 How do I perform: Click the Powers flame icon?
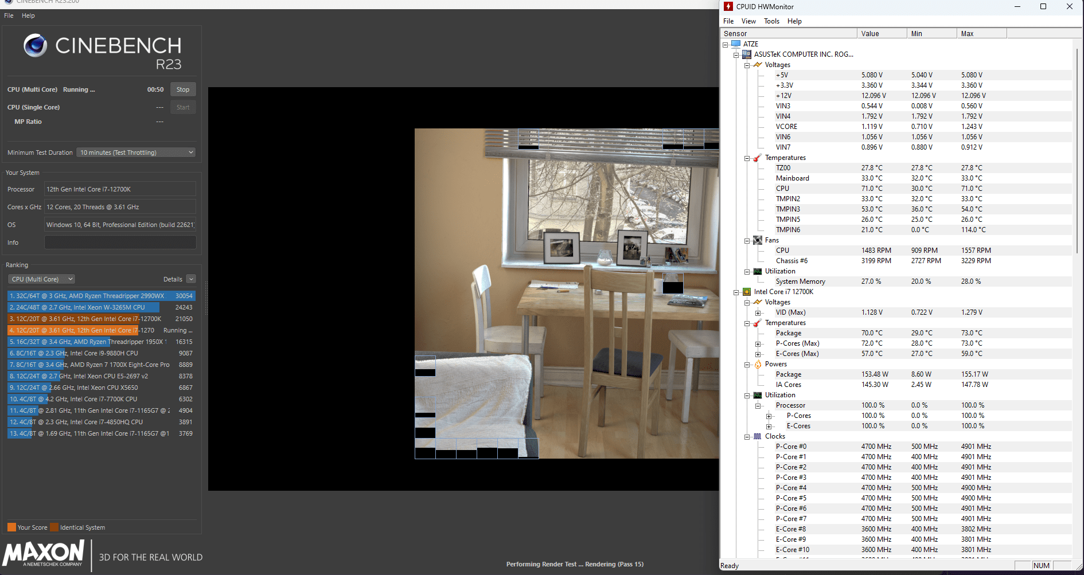[758, 364]
